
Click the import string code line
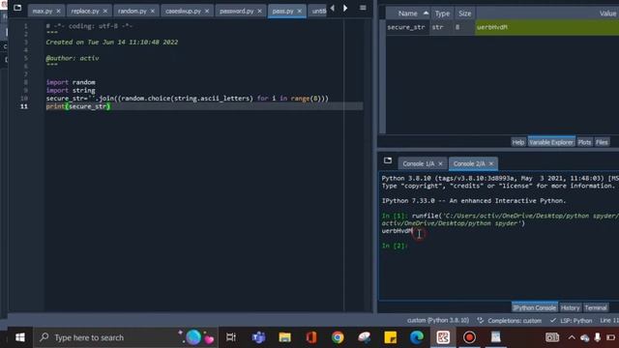(71, 90)
